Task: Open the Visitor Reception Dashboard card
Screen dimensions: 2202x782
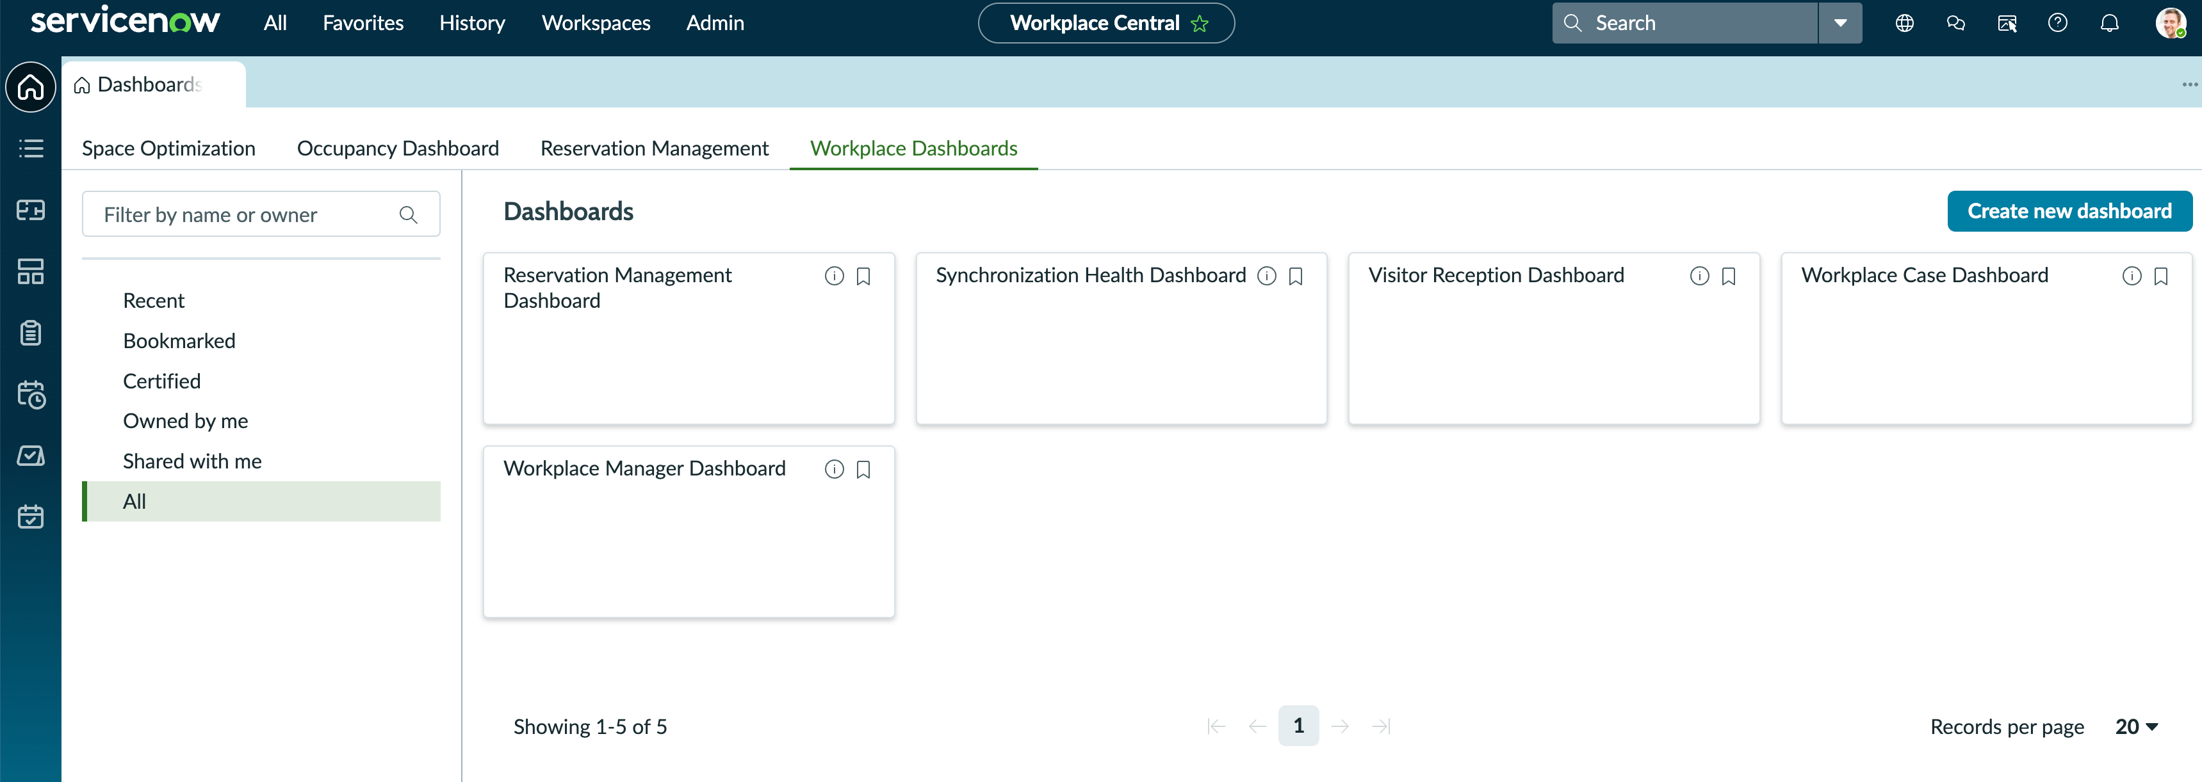Action: 1553,338
